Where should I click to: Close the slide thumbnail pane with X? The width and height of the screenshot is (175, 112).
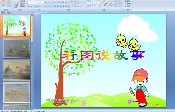point(31,13)
